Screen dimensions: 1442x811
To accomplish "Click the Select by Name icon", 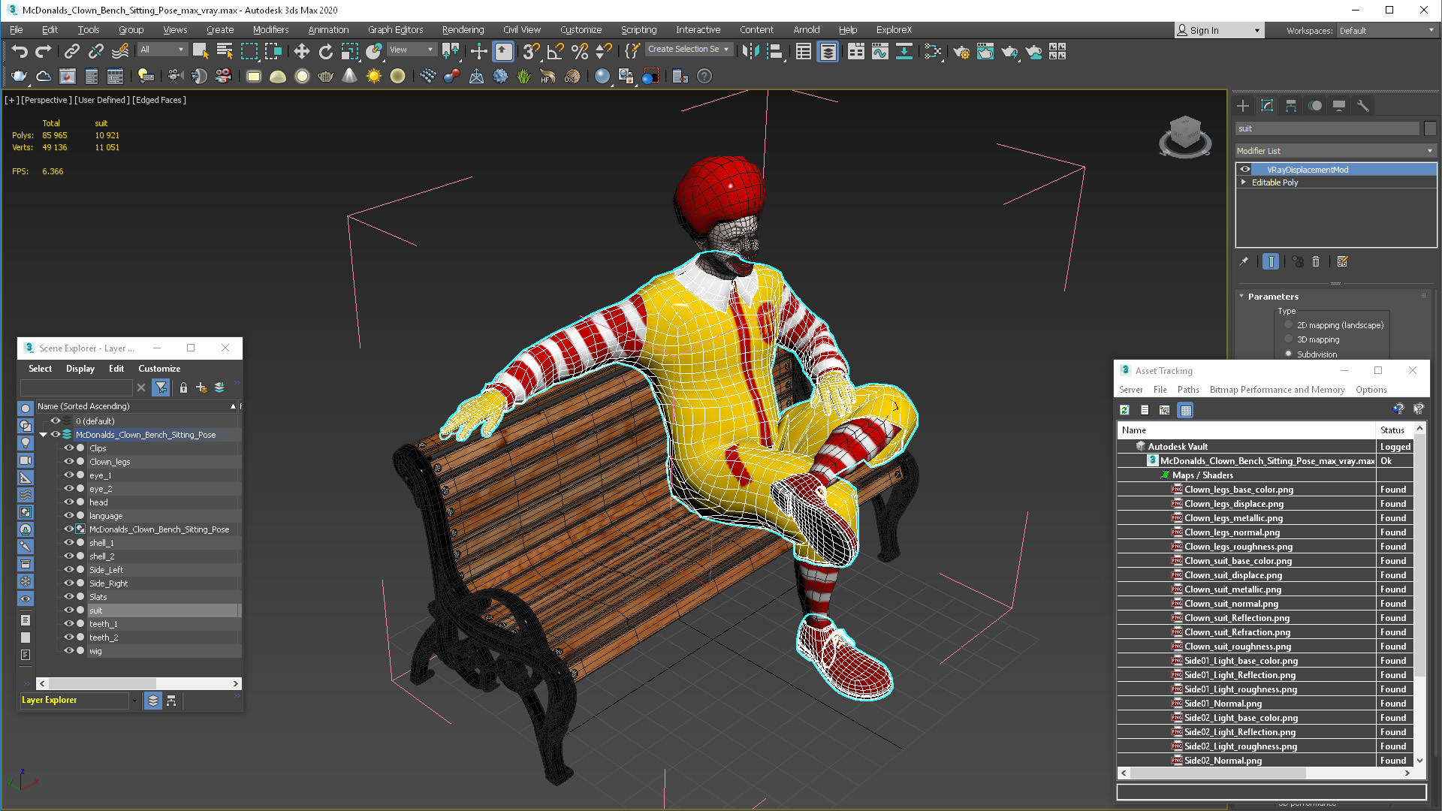I will click(x=224, y=51).
